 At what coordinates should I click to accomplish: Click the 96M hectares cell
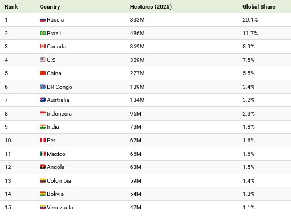tap(136, 113)
